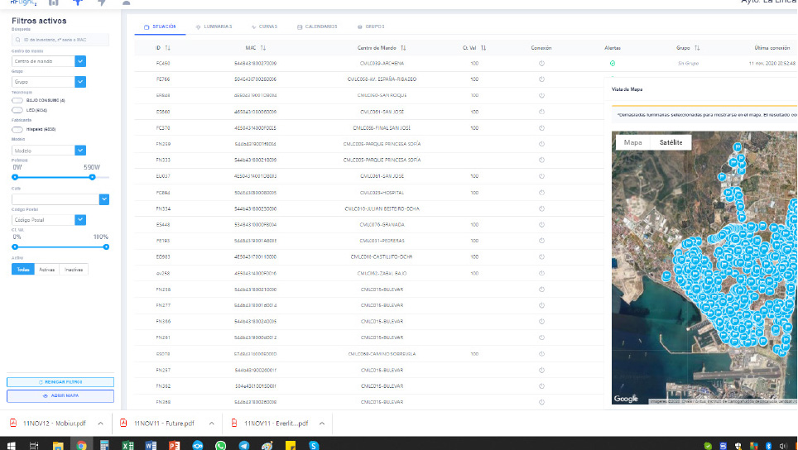The width and height of the screenshot is (798, 450).
Task: Expand the Centro de mando dropdown
Action: [x=80, y=61]
